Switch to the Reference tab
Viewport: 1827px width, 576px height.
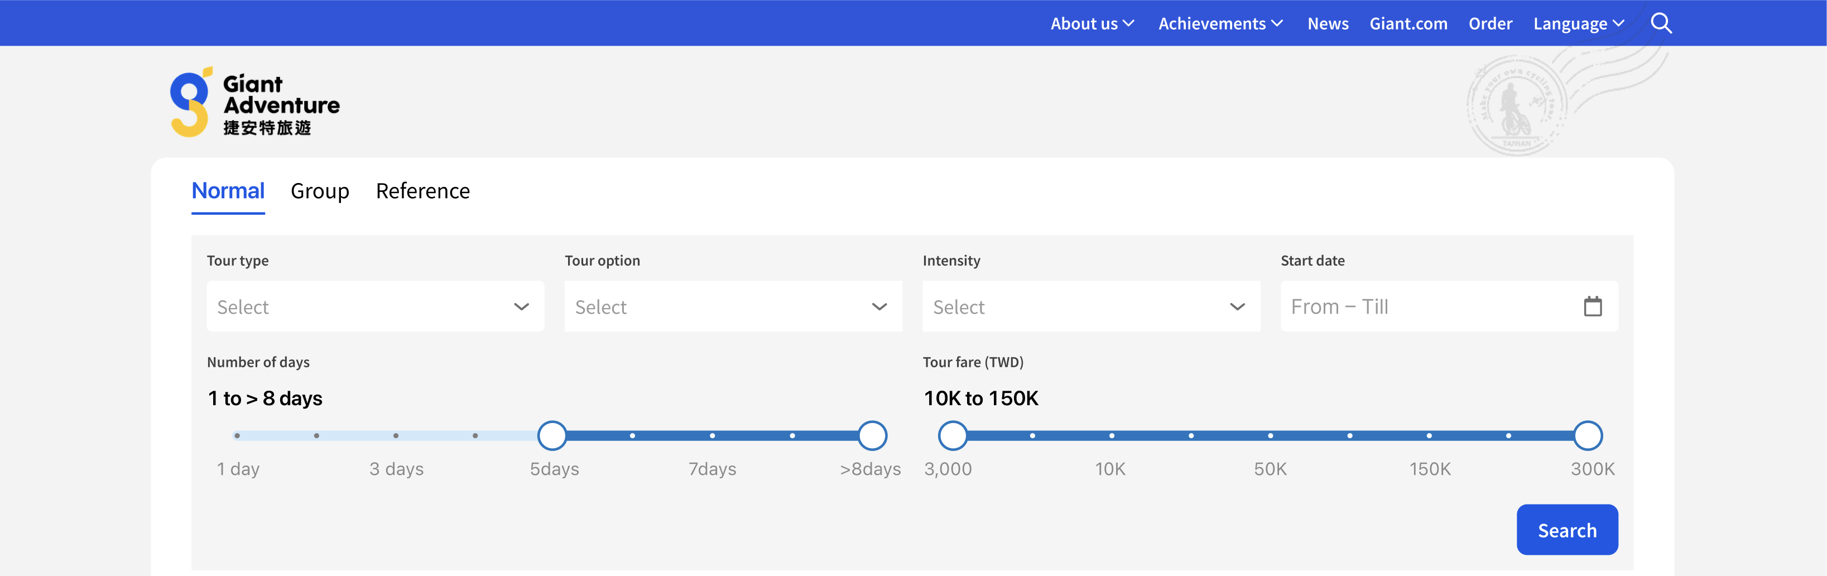coord(422,191)
